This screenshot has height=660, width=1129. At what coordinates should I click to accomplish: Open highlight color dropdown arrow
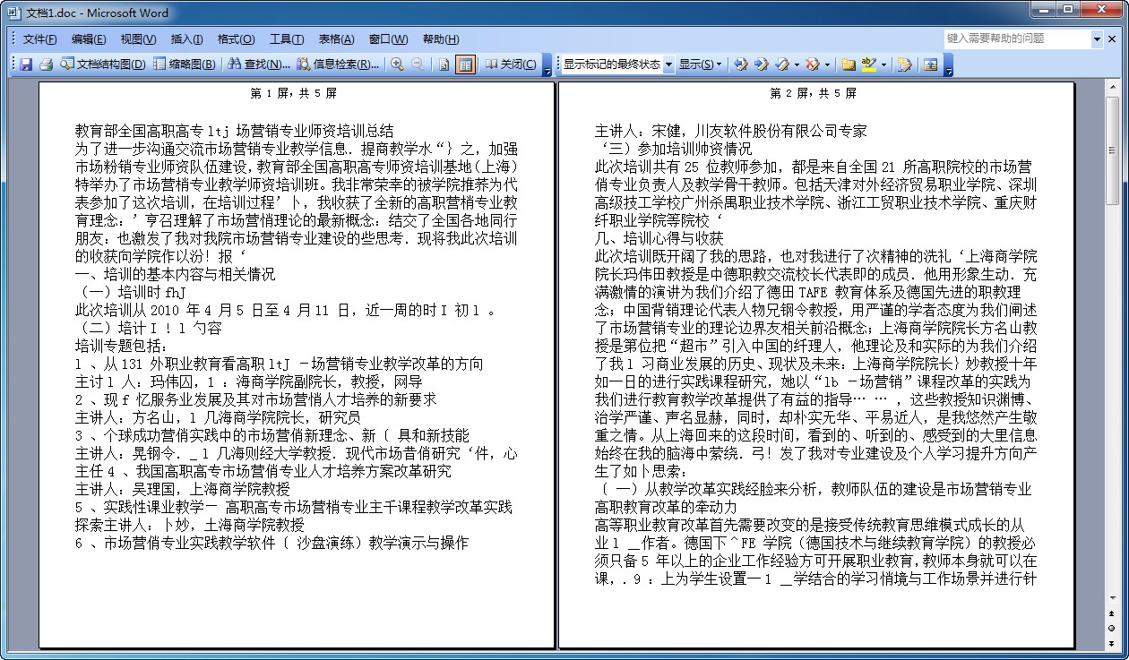pos(883,64)
